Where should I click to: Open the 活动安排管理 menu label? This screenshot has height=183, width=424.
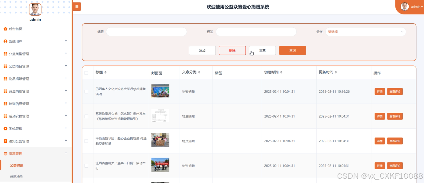(x=19, y=116)
